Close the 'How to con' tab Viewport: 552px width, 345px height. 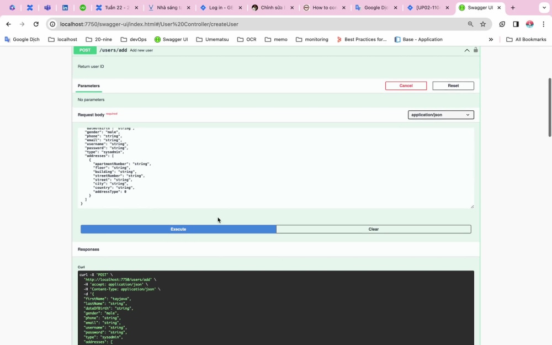[x=343, y=7]
